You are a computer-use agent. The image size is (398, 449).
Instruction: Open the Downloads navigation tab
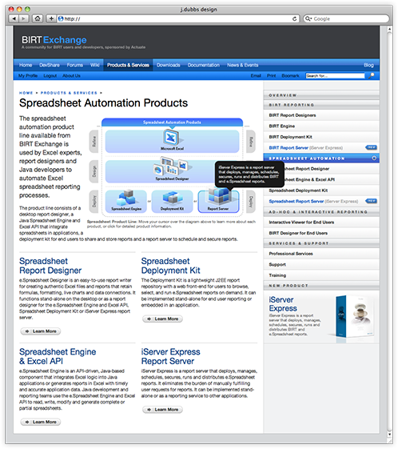click(x=168, y=65)
